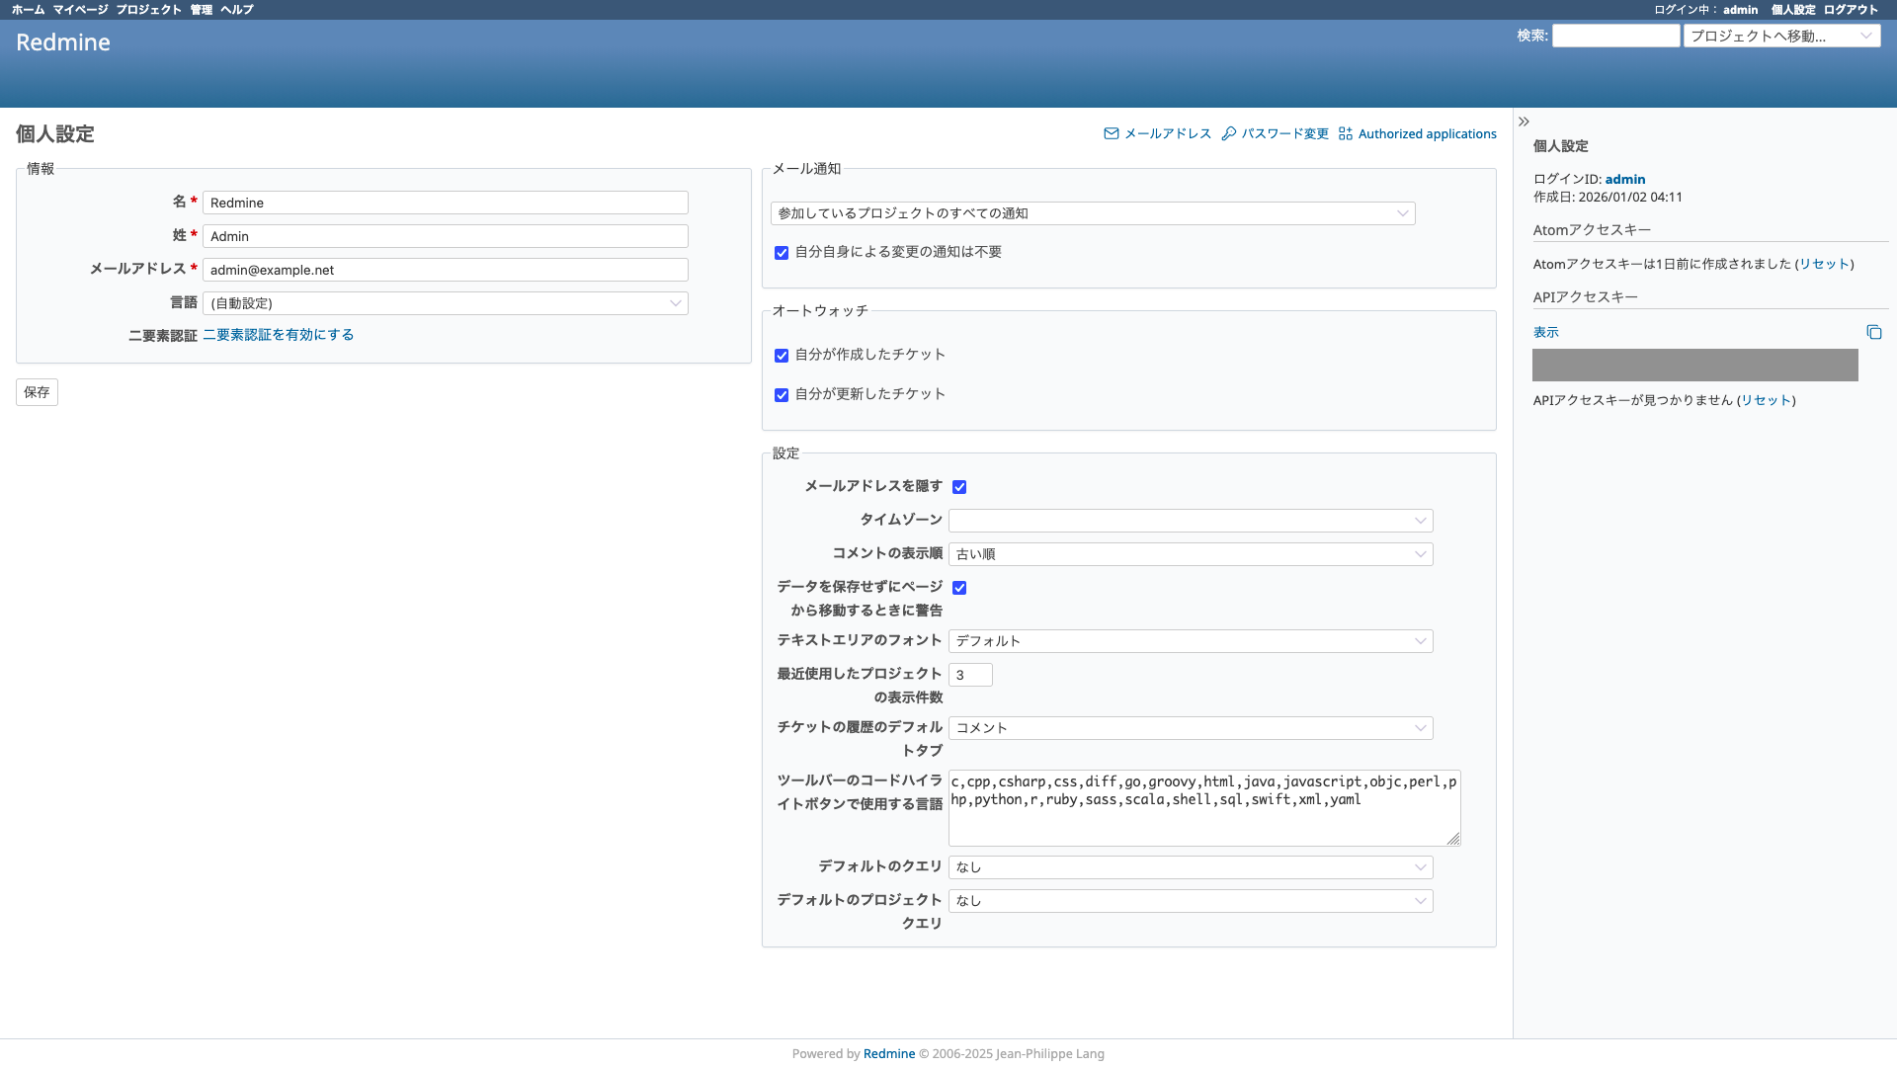Click the Authorized applications grid icon
The image size is (1897, 1067).
(x=1346, y=133)
